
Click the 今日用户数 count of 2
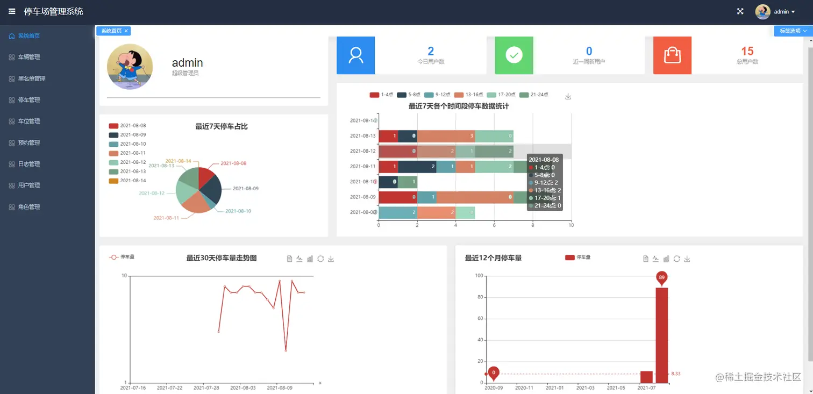[431, 51]
